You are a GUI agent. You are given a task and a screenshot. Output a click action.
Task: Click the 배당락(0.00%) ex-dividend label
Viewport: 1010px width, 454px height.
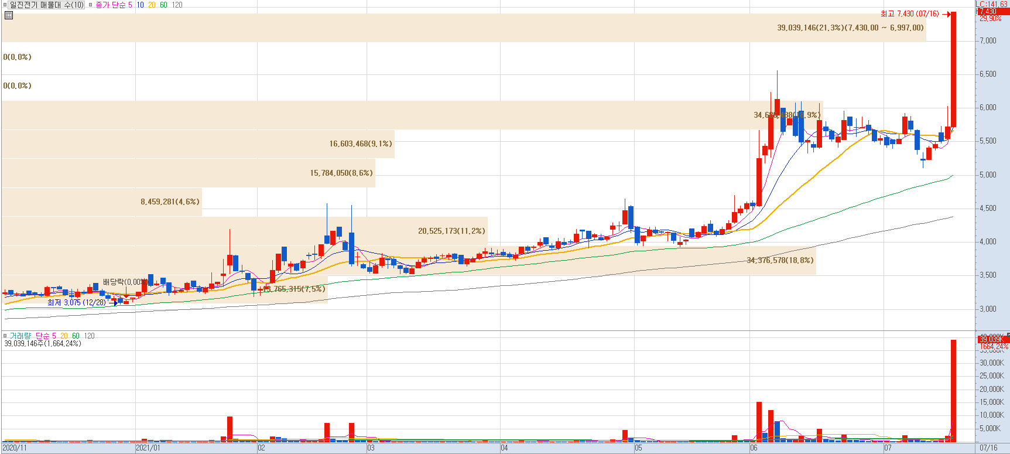125,282
